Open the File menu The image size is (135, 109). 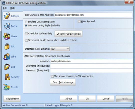[5, 8]
